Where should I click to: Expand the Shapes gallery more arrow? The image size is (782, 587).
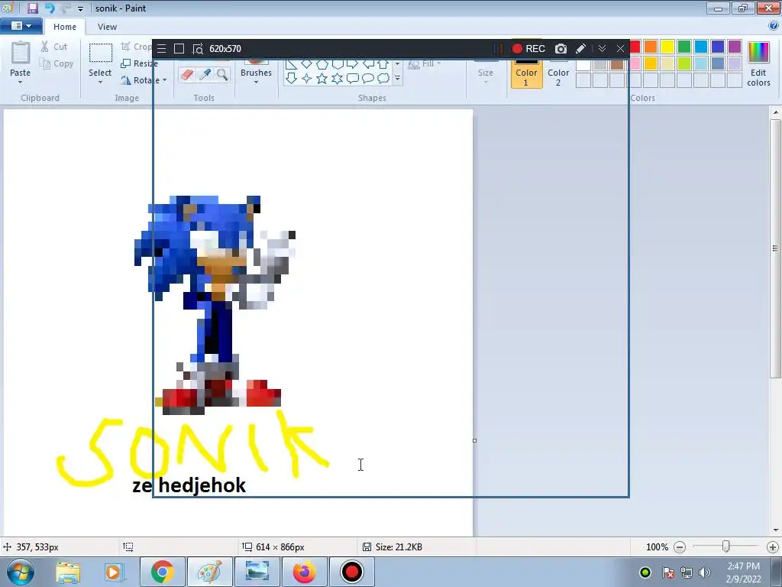(397, 79)
